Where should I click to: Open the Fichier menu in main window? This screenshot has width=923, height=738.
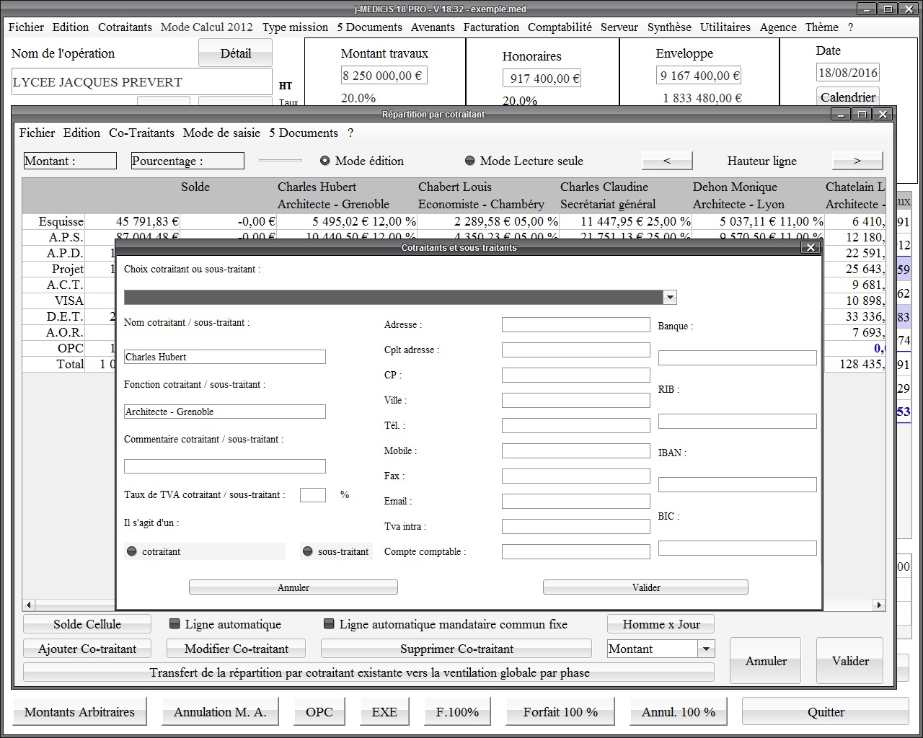(x=27, y=27)
